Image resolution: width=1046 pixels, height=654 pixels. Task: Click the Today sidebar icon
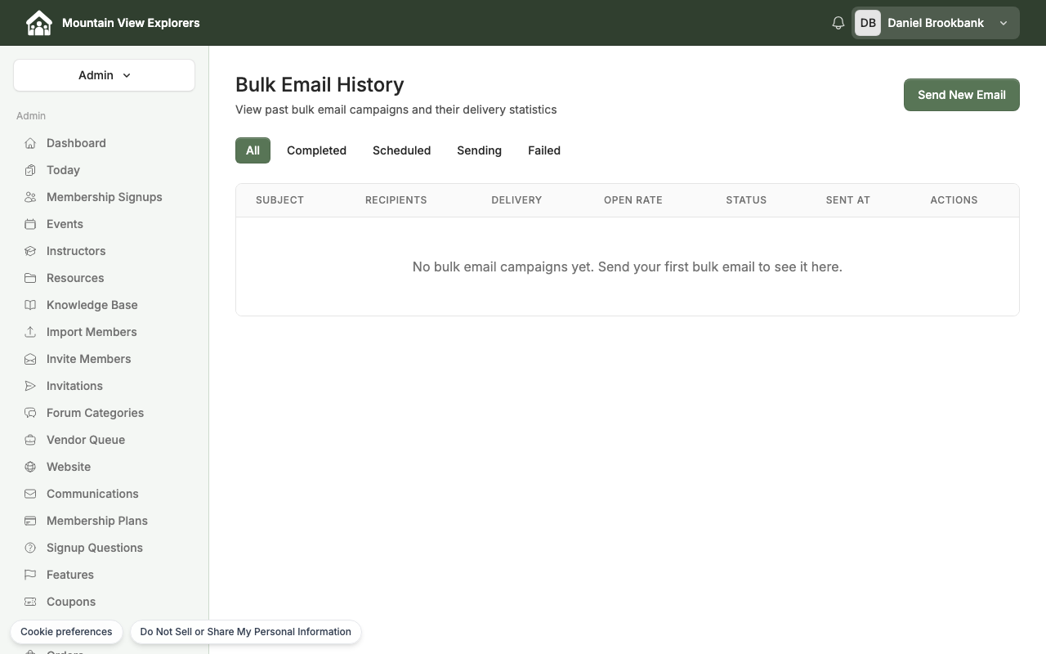pyautogui.click(x=30, y=170)
